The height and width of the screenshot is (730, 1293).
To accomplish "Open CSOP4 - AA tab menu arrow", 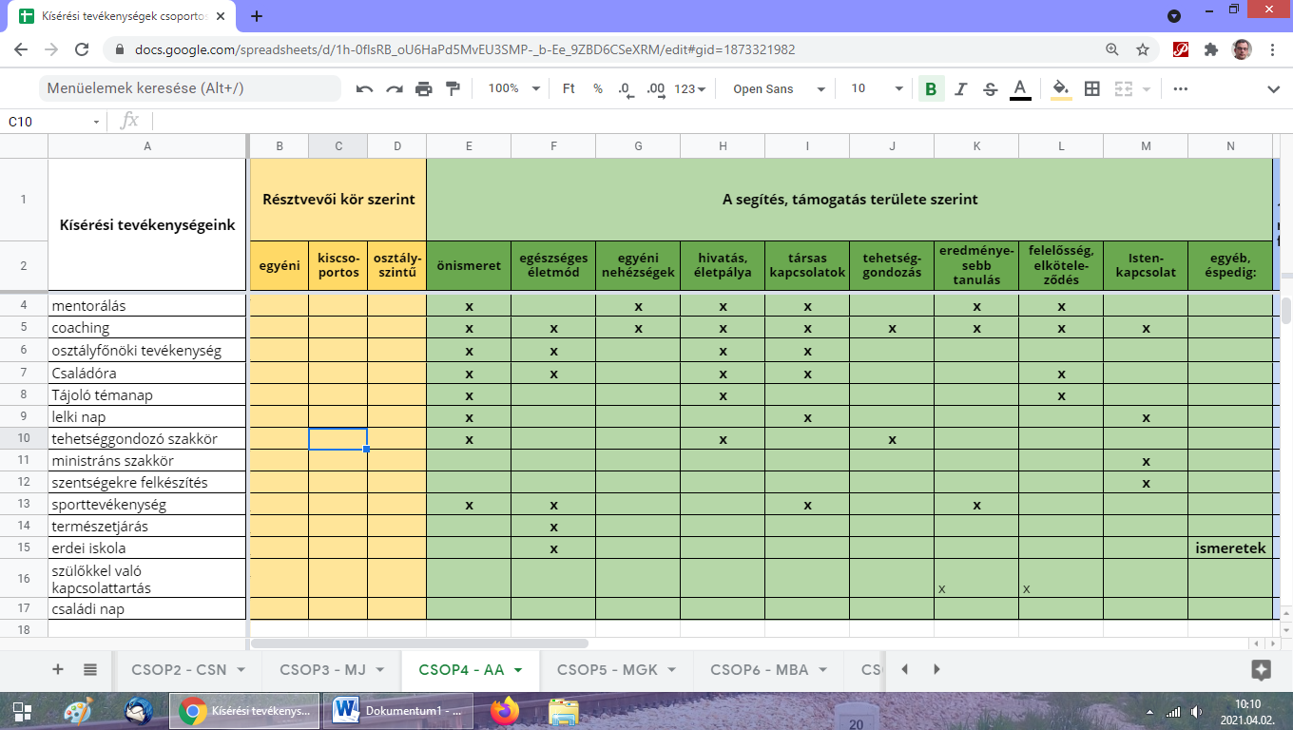I will coord(518,669).
